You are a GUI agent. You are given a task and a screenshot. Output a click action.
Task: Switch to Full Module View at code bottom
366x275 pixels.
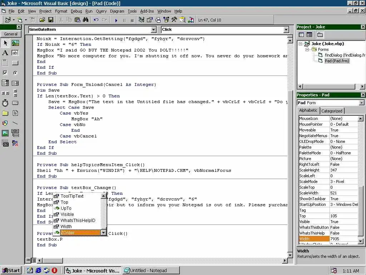(34, 260)
